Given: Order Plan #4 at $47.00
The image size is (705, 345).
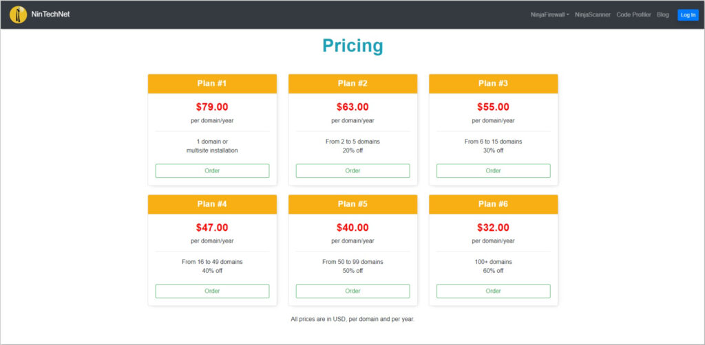Looking at the screenshot, I should (x=212, y=291).
